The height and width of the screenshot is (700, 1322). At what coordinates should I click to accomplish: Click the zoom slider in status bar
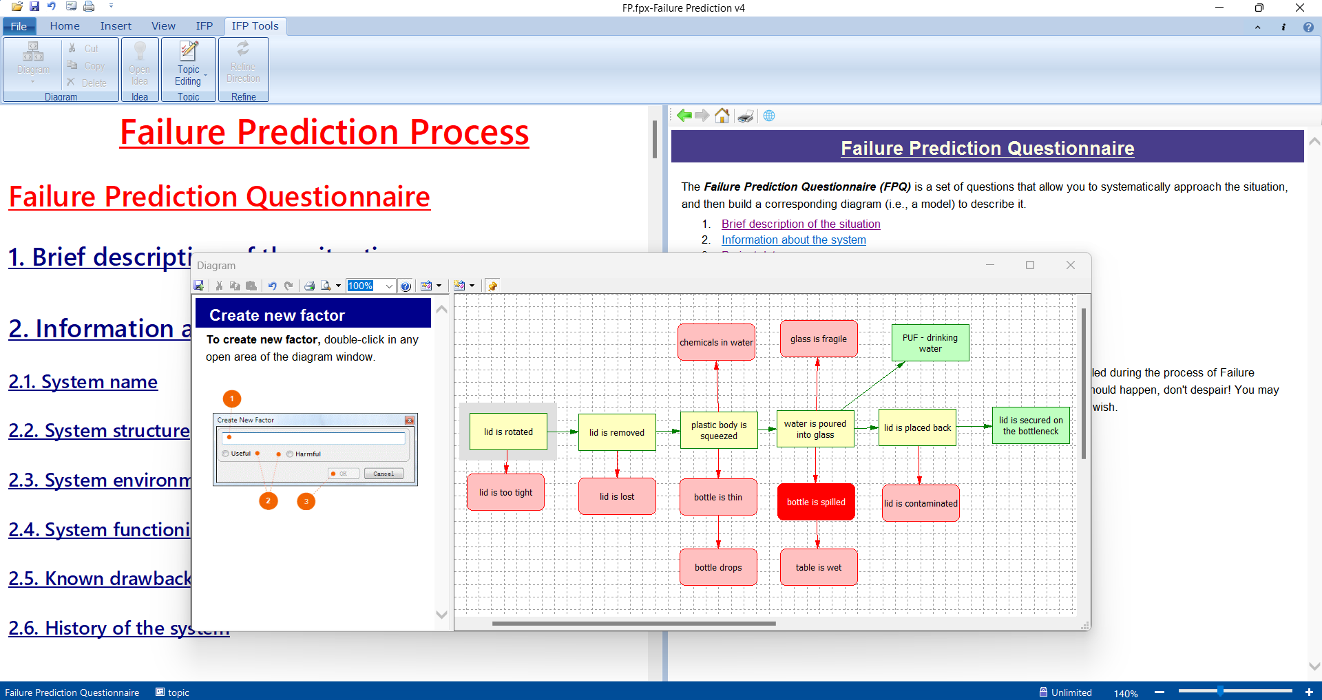1220,691
